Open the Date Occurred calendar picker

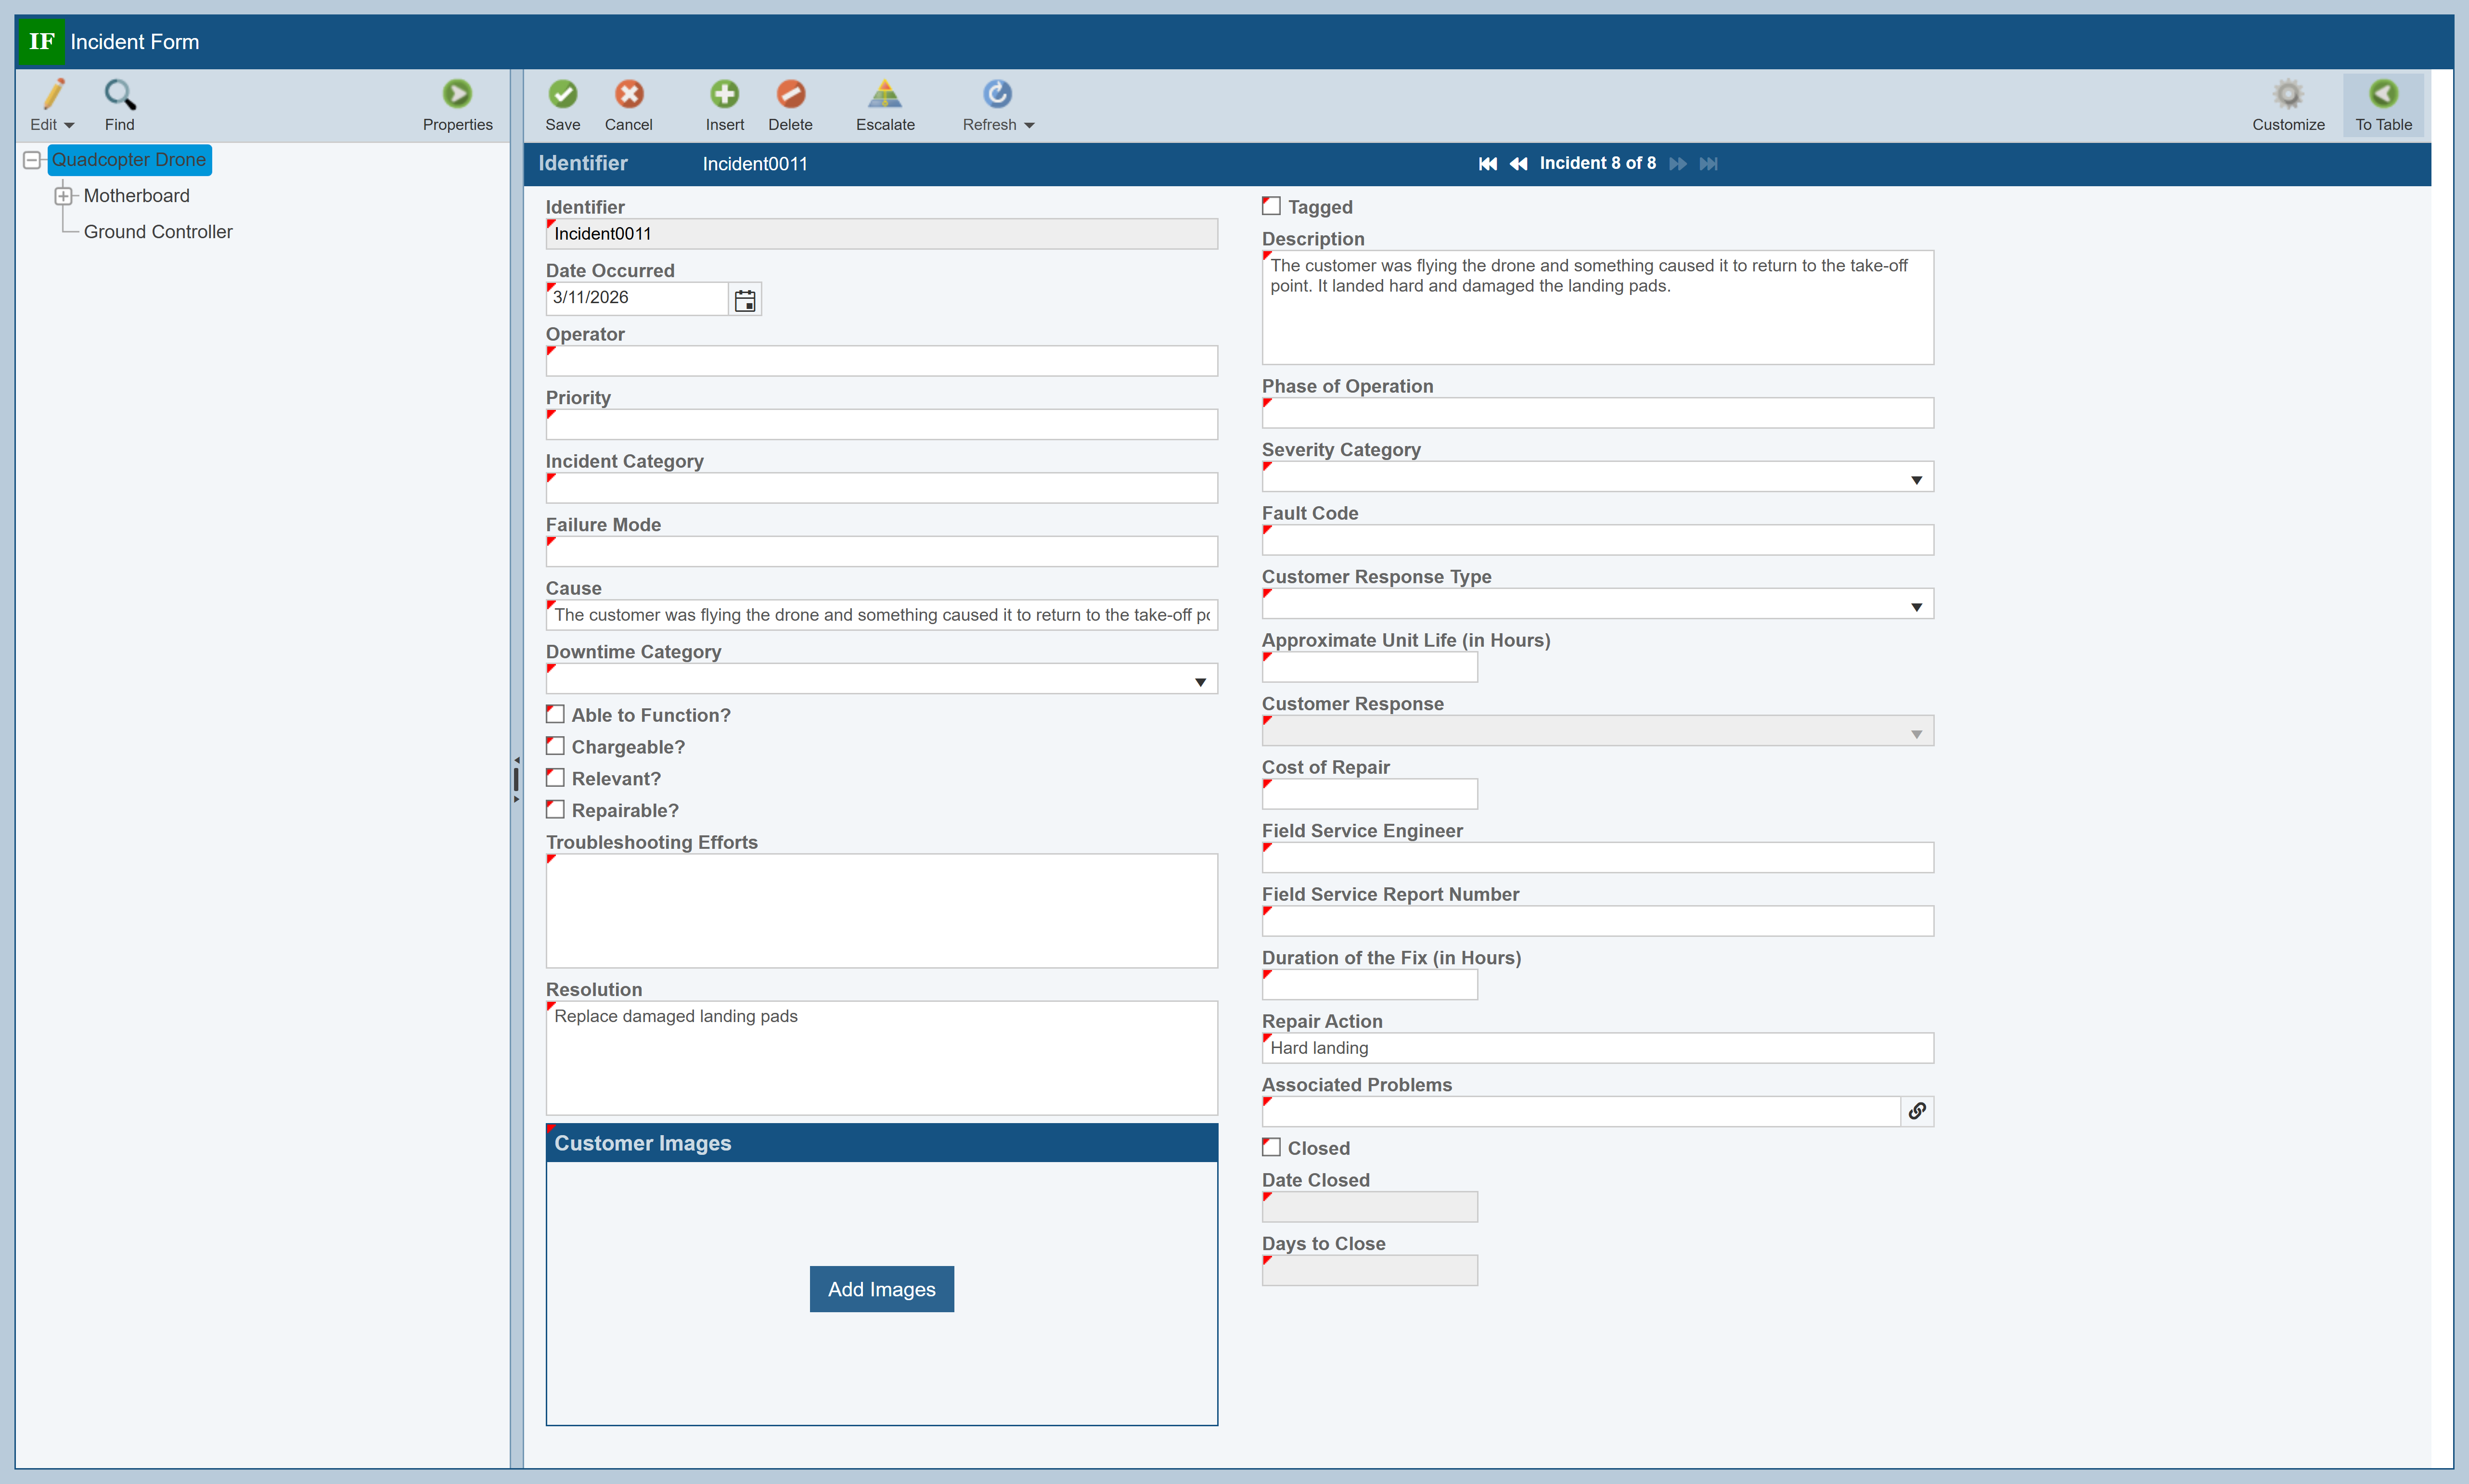(x=745, y=300)
